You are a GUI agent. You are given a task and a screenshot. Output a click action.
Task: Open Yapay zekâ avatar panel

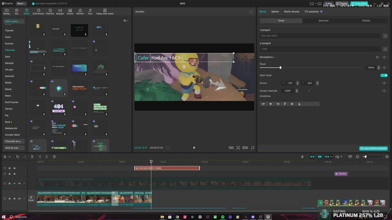(x=105, y=12)
